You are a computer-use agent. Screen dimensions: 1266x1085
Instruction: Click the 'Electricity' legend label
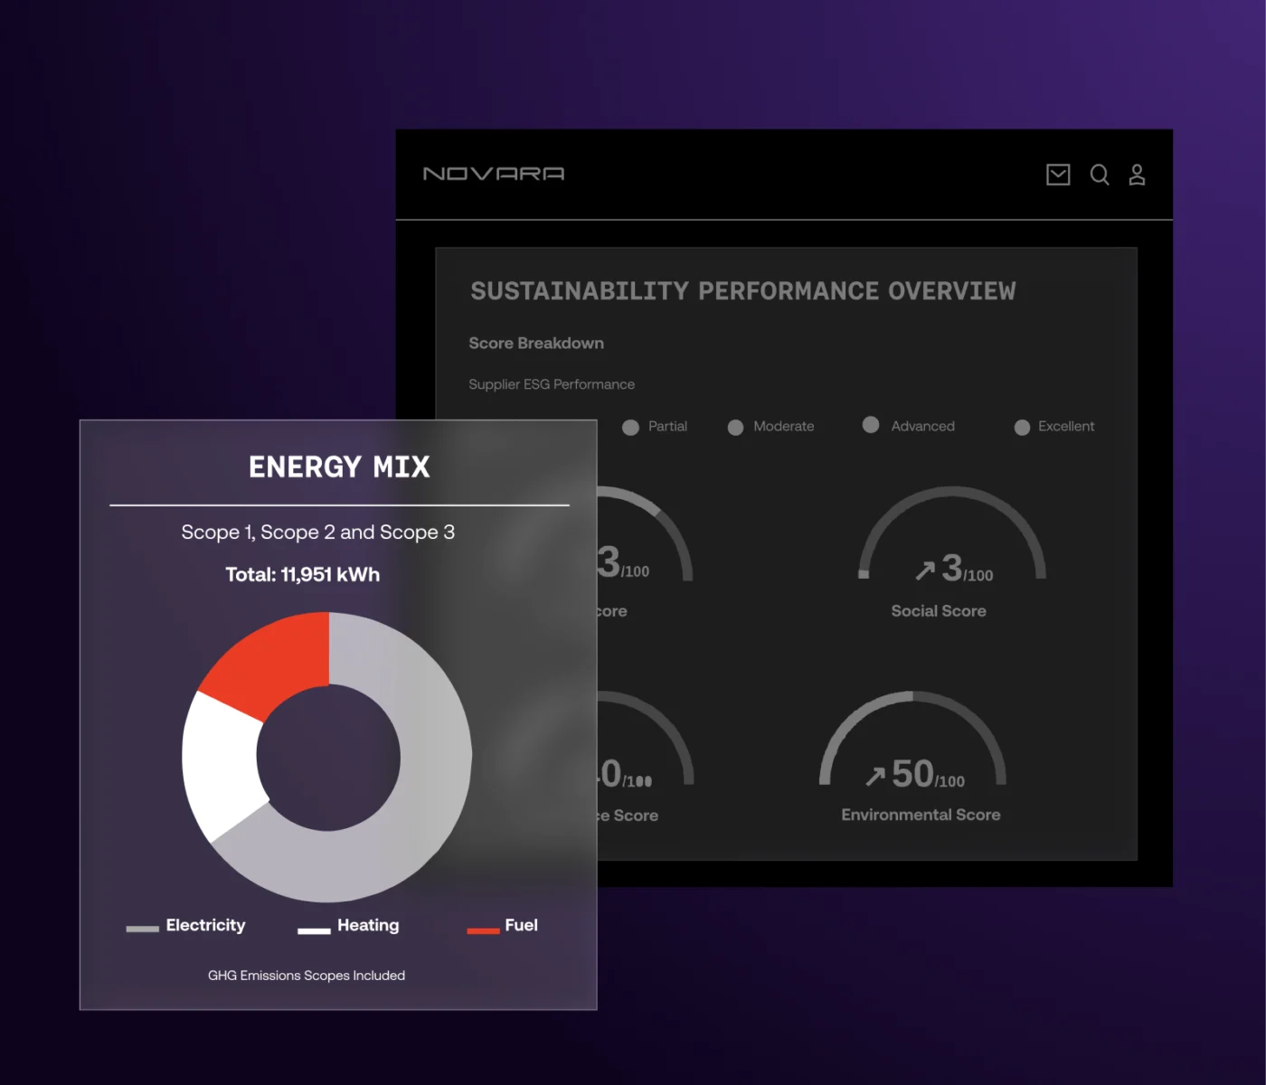click(206, 925)
